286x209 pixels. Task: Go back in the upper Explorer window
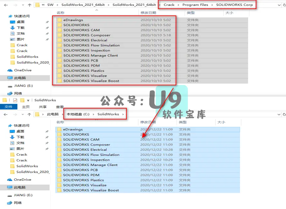click(6, 5)
